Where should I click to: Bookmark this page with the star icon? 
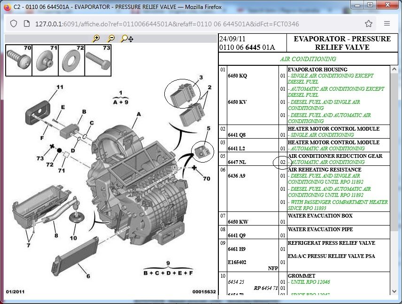coord(369,23)
